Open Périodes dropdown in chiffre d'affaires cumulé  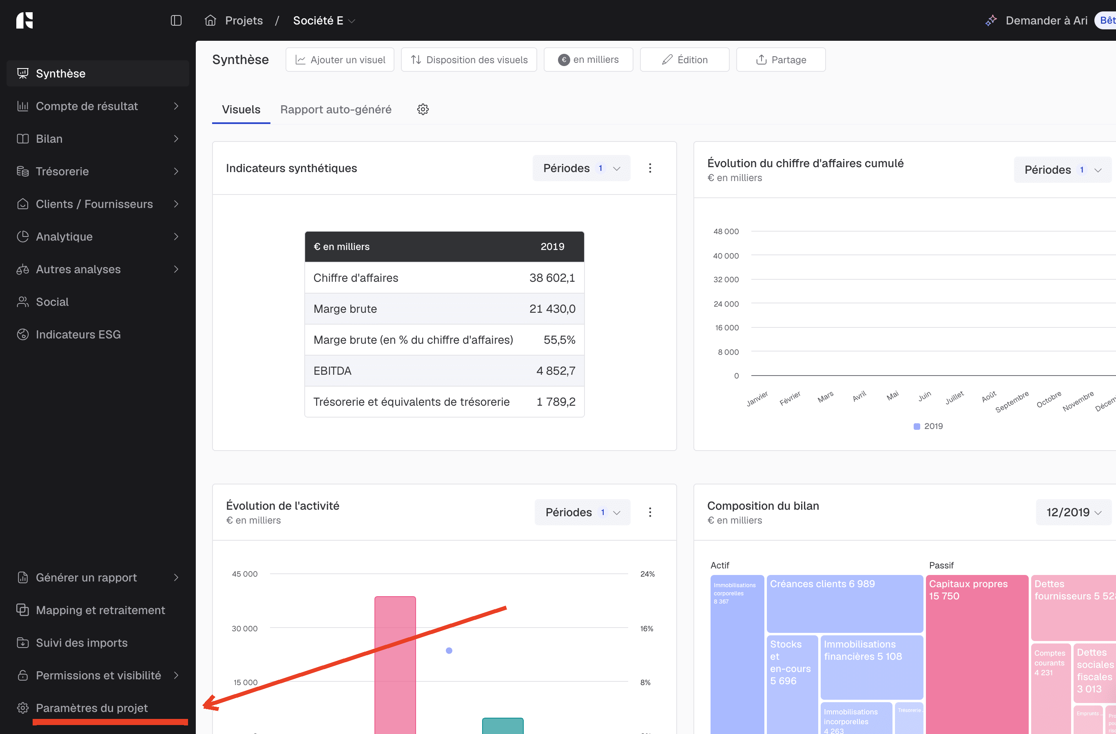click(x=1063, y=170)
